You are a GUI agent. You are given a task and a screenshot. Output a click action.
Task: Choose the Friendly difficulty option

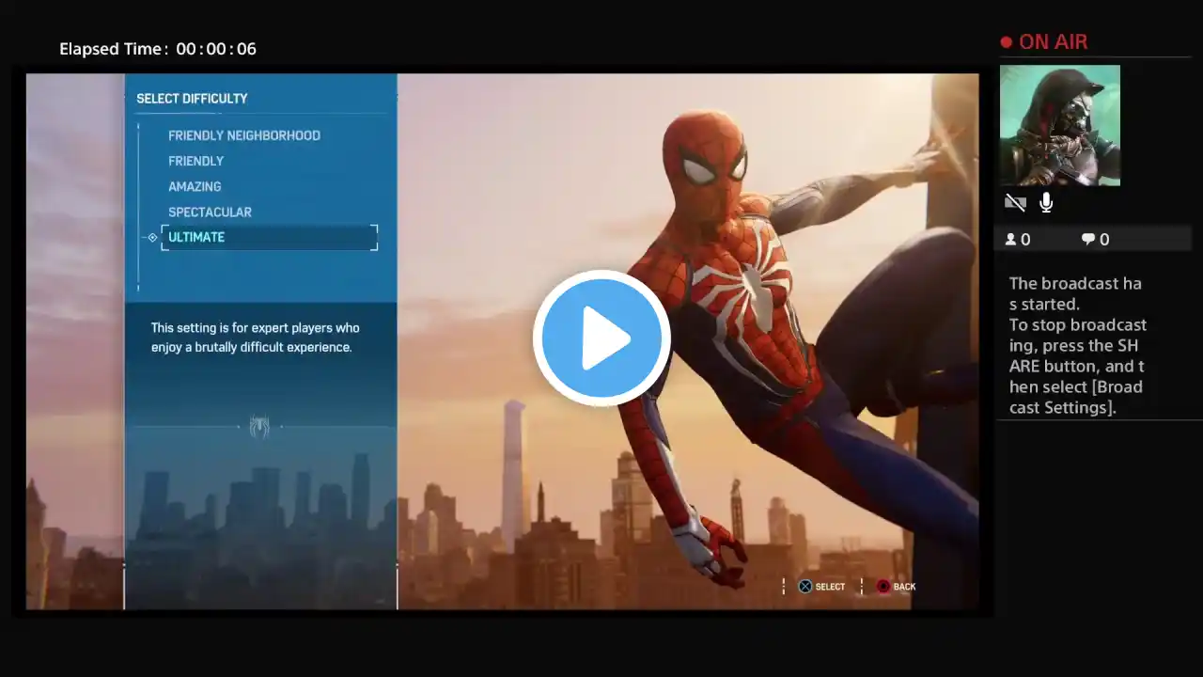(195, 161)
